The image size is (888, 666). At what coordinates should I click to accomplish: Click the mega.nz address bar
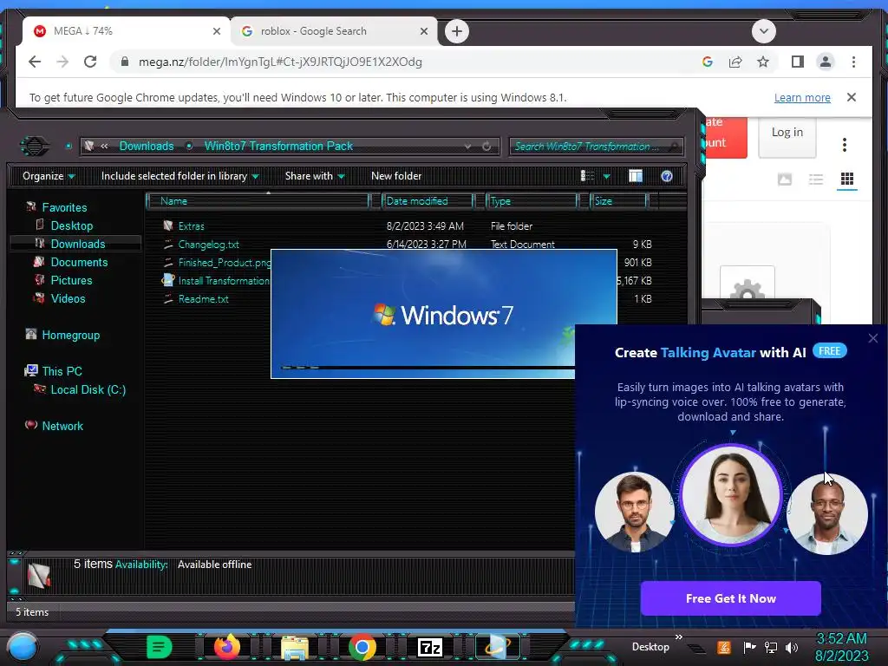396,62
